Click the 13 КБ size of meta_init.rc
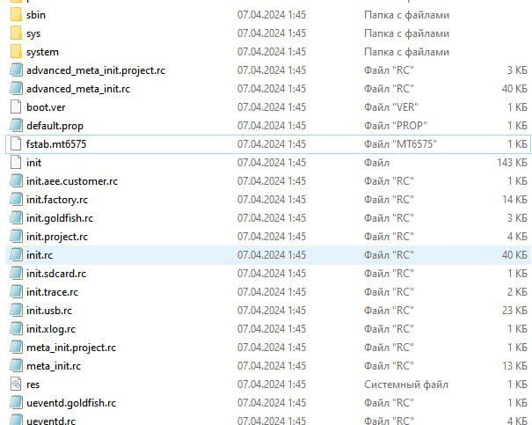Image resolution: width=532 pixels, height=425 pixels. coord(514,365)
